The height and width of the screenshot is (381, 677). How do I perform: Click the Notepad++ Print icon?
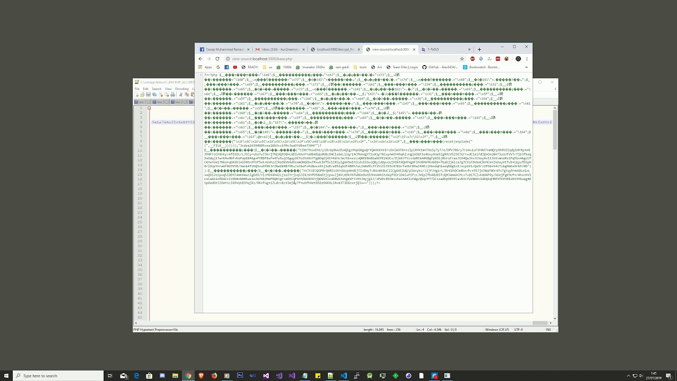(172, 94)
